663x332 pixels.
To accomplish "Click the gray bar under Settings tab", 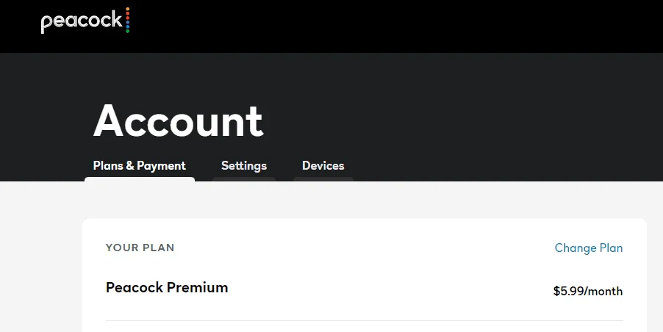I will tap(244, 179).
